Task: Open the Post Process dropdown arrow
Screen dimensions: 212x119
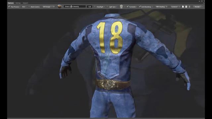Action: coord(20,7)
